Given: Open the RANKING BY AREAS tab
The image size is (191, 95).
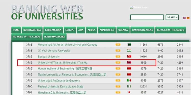Looking at the screenshot, I should pyautogui.click(x=142, y=30).
